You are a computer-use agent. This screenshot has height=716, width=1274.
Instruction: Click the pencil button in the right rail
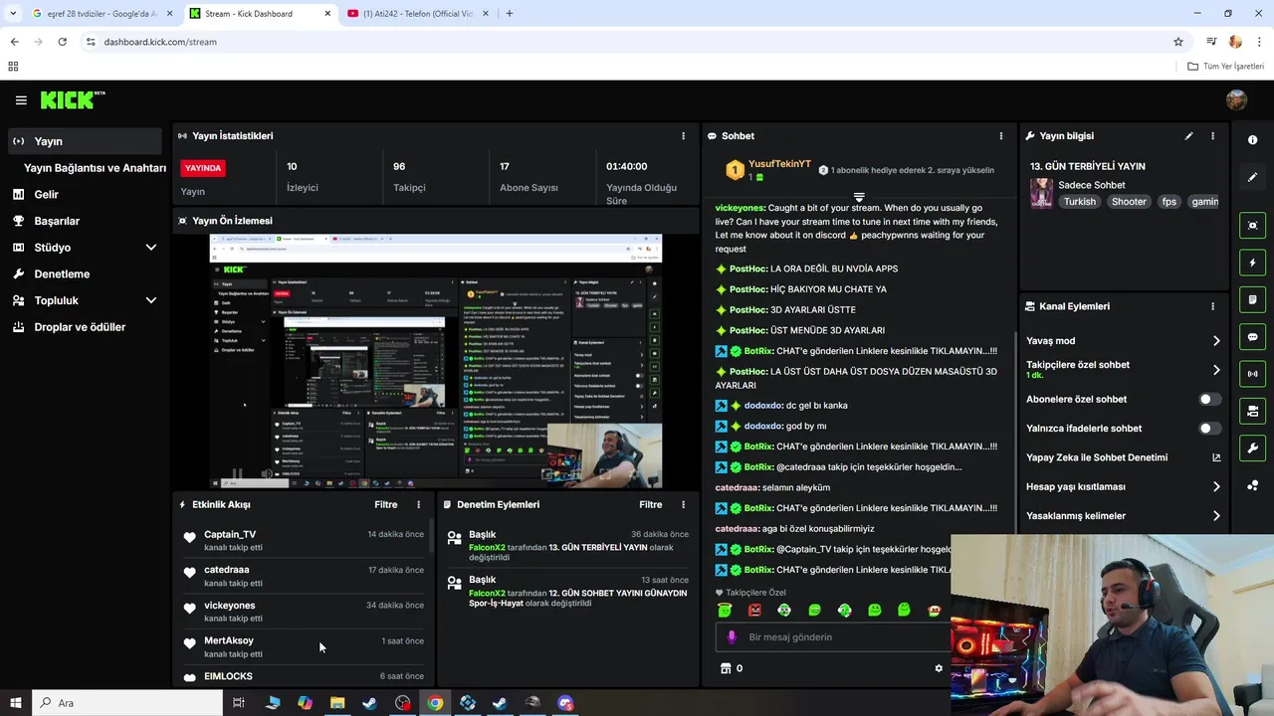point(1252,177)
